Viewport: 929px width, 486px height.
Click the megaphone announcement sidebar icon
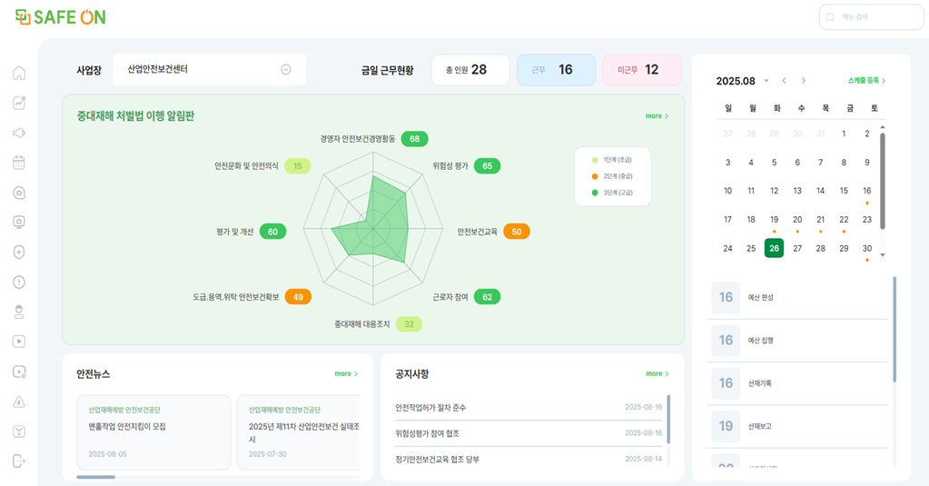coord(19,133)
